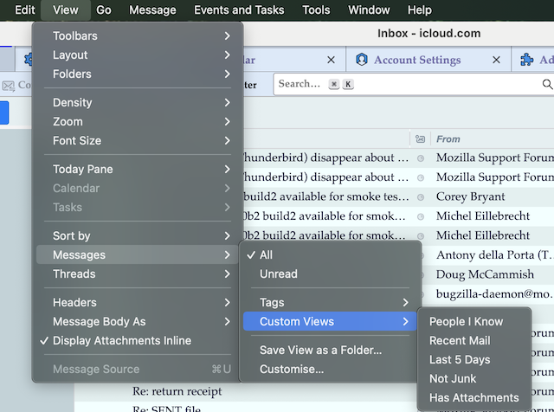
Task: Select Has Attachments custom view
Action: [474, 398]
